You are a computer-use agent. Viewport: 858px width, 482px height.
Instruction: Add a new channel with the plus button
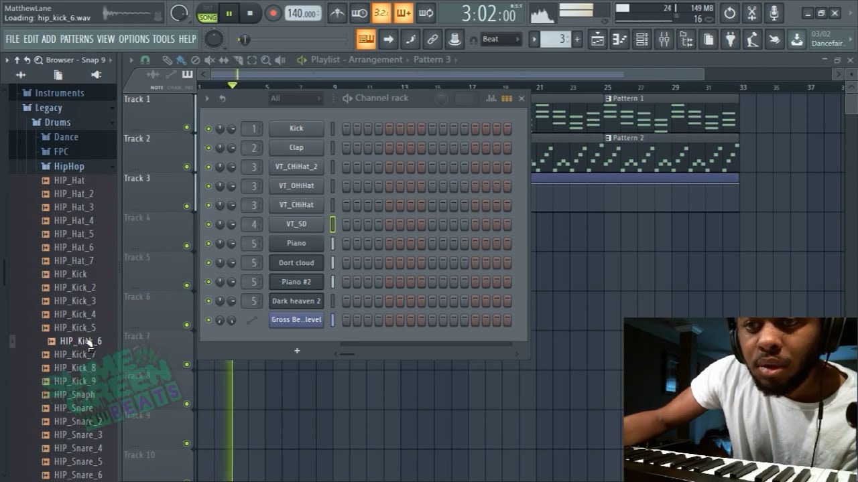pyautogui.click(x=297, y=351)
